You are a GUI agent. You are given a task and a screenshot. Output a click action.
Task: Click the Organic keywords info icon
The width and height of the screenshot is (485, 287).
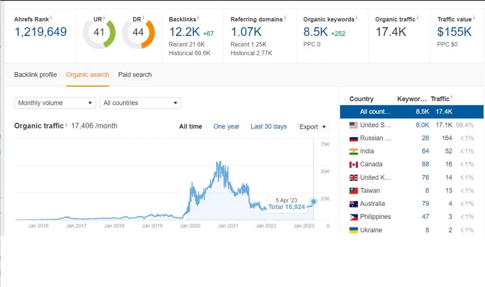[x=356, y=18]
